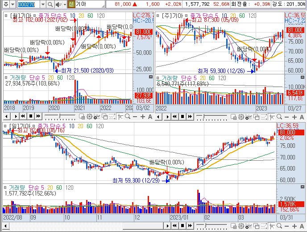
Task: Step monthly chart back with left arrow
Action: (x=6, y=117)
